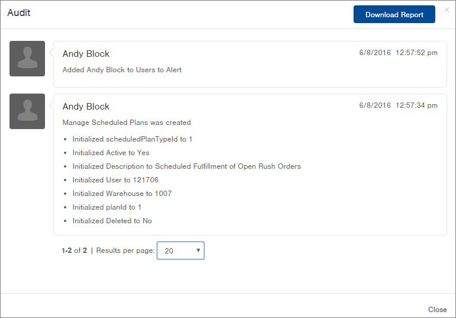This screenshot has width=456, height=318.
Task: Select the 'Initialized scheduledPlanTypeId to 1' line
Action: (132, 139)
